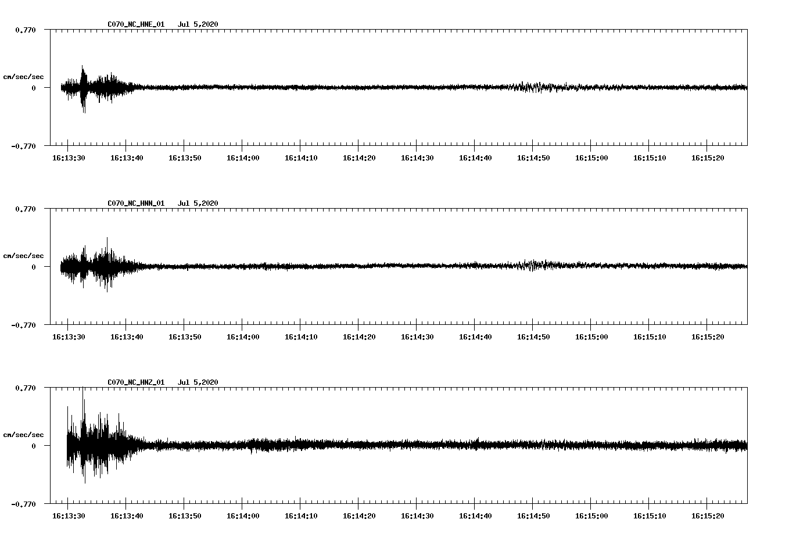
Task: Click Jul 5,2020 date beside the HNE title
Action: tap(198, 24)
